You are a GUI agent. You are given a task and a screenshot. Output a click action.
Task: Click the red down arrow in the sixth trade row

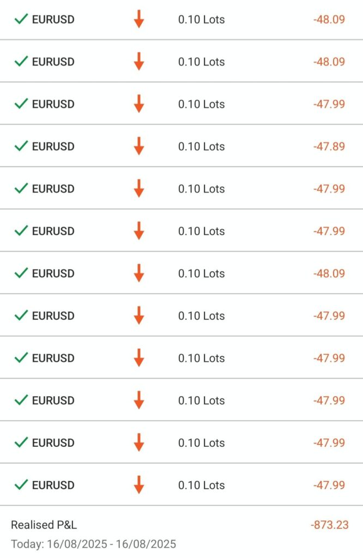click(x=139, y=231)
